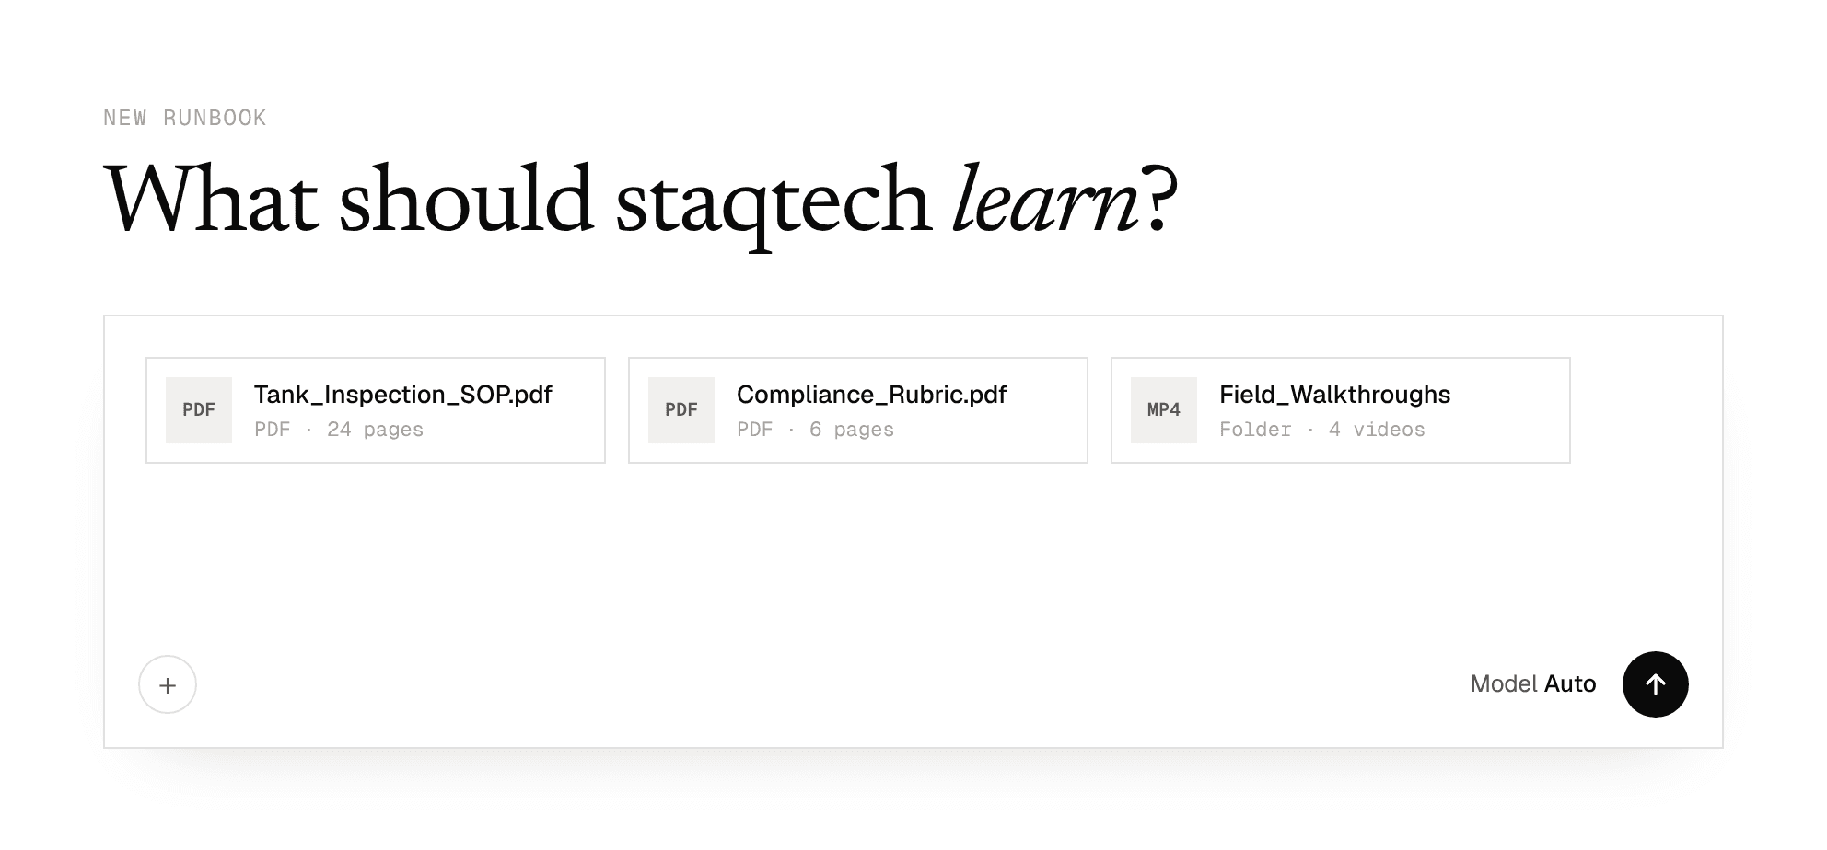
Task: Open the Tank_Inspection_SOP.pdf file name
Action: pos(402,395)
